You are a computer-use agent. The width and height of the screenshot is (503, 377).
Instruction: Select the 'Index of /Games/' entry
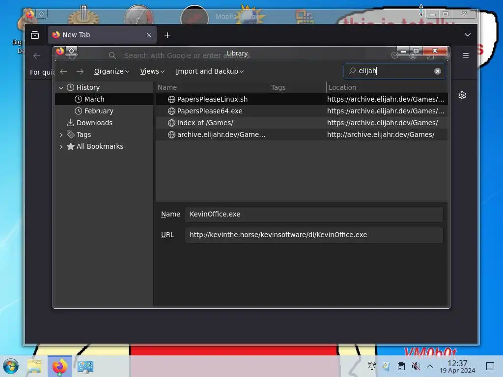(302, 123)
